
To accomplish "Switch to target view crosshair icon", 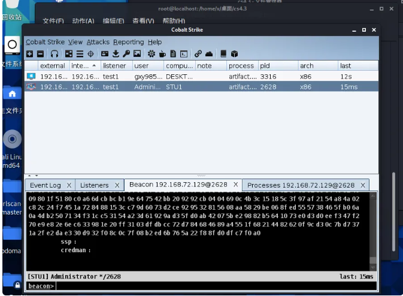I will (90, 54).
